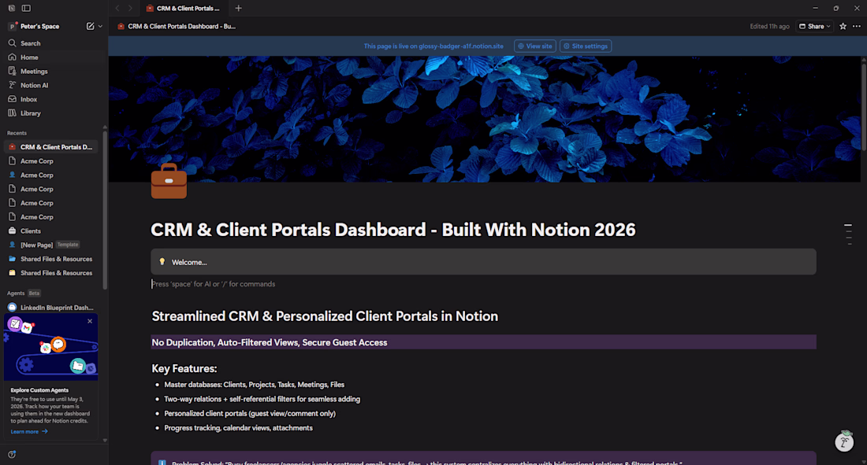Viewport: 867px width, 465px height.
Task: Click the briefcase page icon
Action: tap(169, 181)
